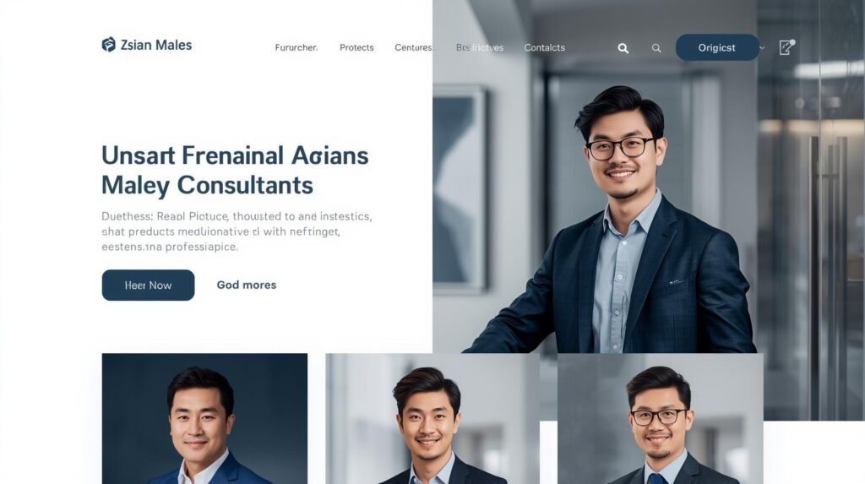Screen dimensions: 865x484
Task: Click the Duethess description paragraph
Action: click(x=237, y=231)
